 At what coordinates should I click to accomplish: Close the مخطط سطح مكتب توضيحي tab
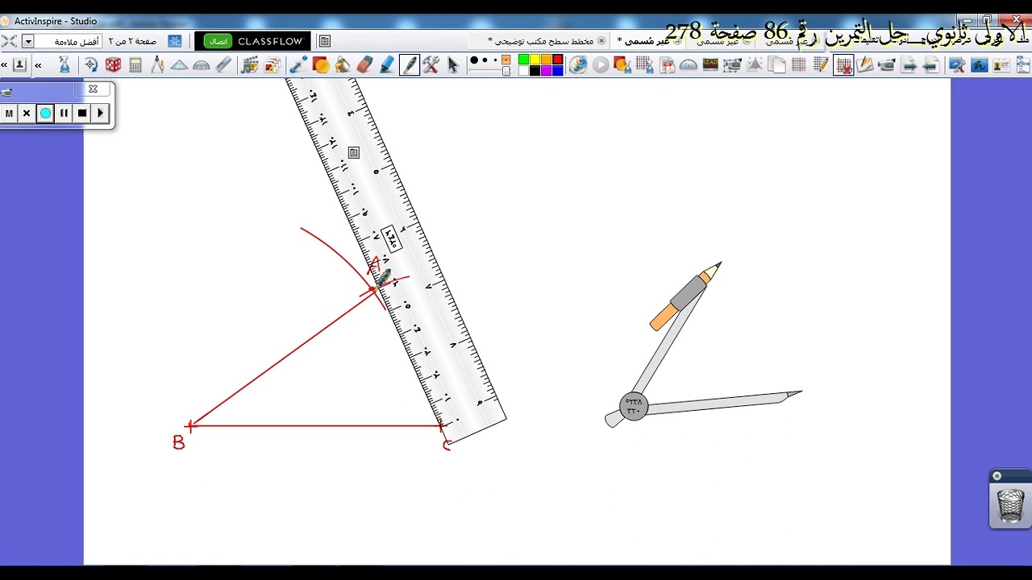tap(601, 41)
